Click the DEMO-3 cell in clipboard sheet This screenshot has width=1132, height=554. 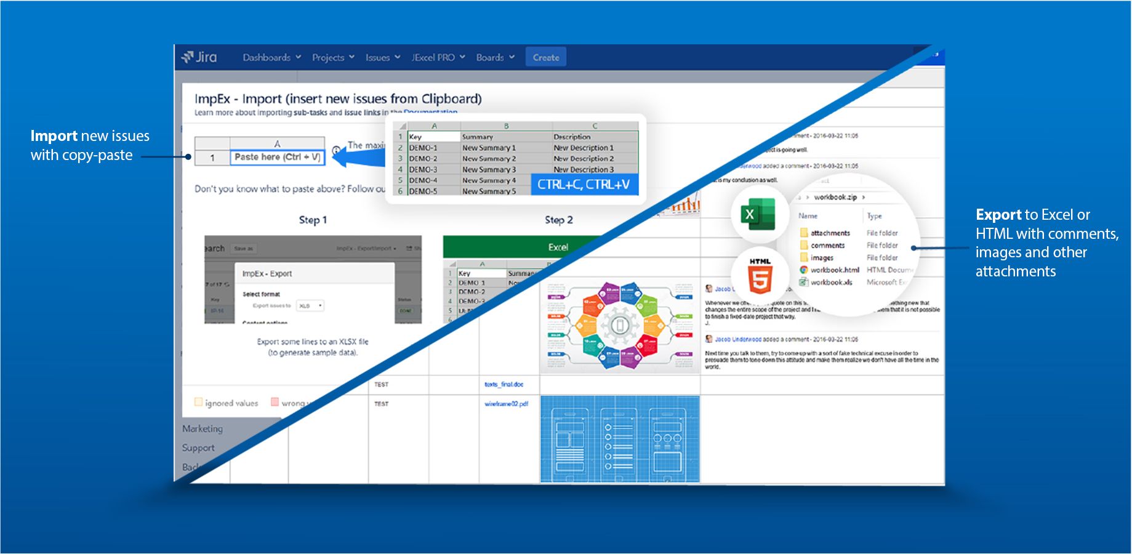[x=433, y=169]
